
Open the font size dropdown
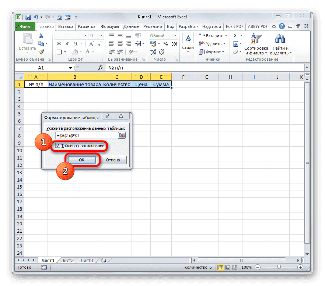[101, 36]
